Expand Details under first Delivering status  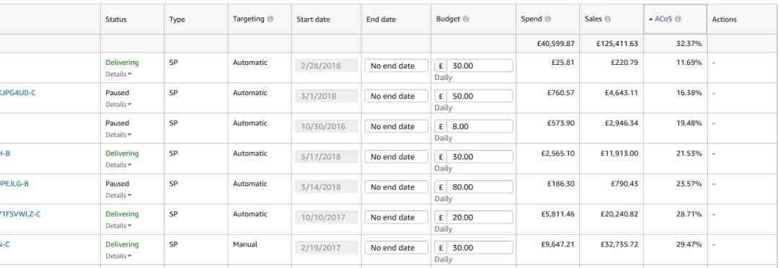pos(118,74)
